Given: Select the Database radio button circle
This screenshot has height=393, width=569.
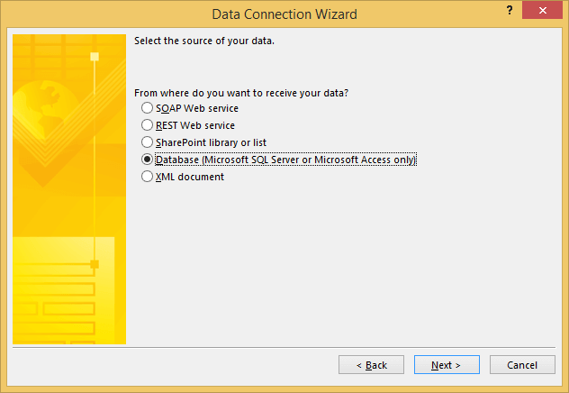Looking at the screenshot, I should pyautogui.click(x=148, y=160).
